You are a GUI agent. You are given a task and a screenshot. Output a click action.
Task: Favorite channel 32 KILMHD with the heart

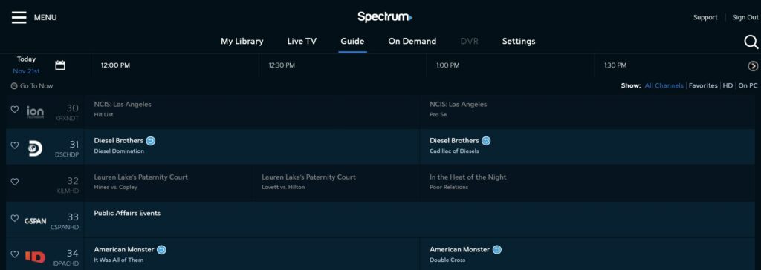point(15,181)
